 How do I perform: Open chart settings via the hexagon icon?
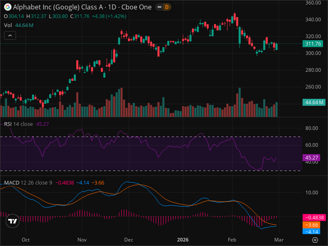(x=315, y=240)
